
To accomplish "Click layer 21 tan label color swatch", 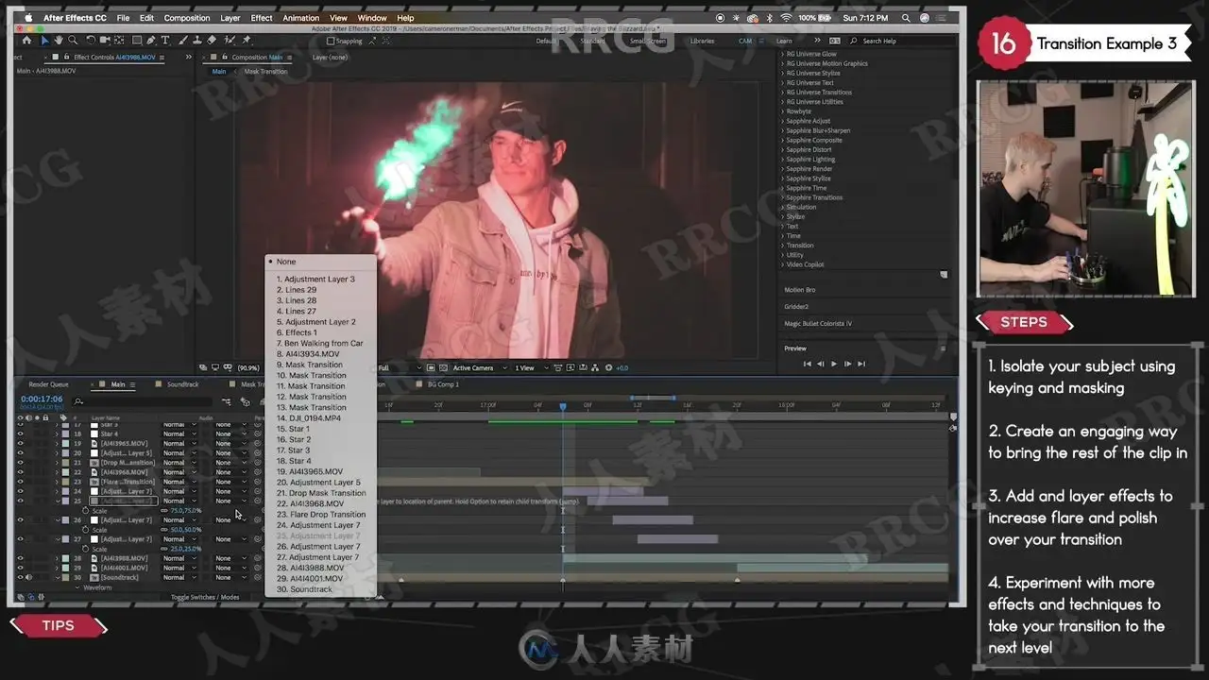I will click(65, 463).
